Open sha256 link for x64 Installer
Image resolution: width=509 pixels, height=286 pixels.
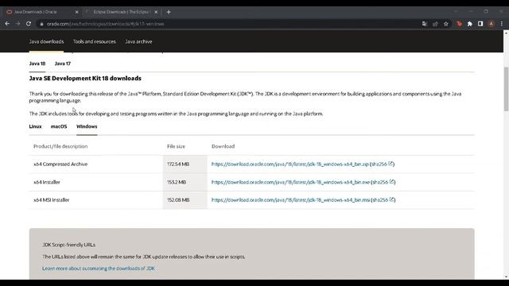coord(383,182)
